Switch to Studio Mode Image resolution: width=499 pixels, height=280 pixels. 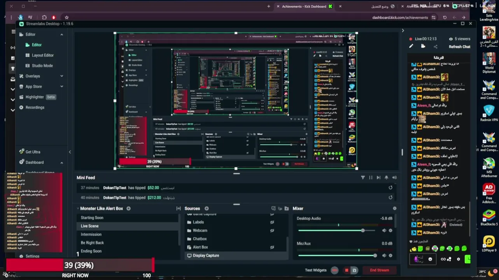point(42,66)
